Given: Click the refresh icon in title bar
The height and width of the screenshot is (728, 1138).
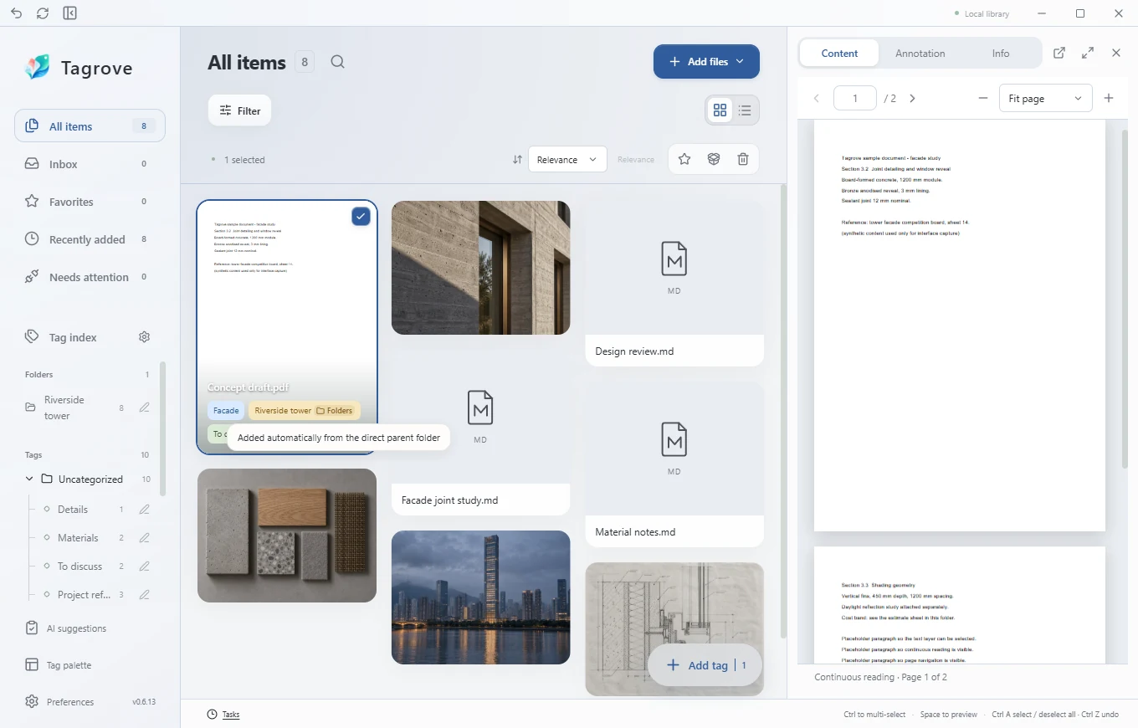Looking at the screenshot, I should [x=44, y=13].
